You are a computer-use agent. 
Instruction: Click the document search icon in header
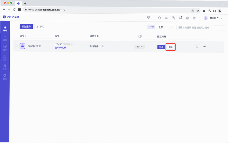point(173,18)
